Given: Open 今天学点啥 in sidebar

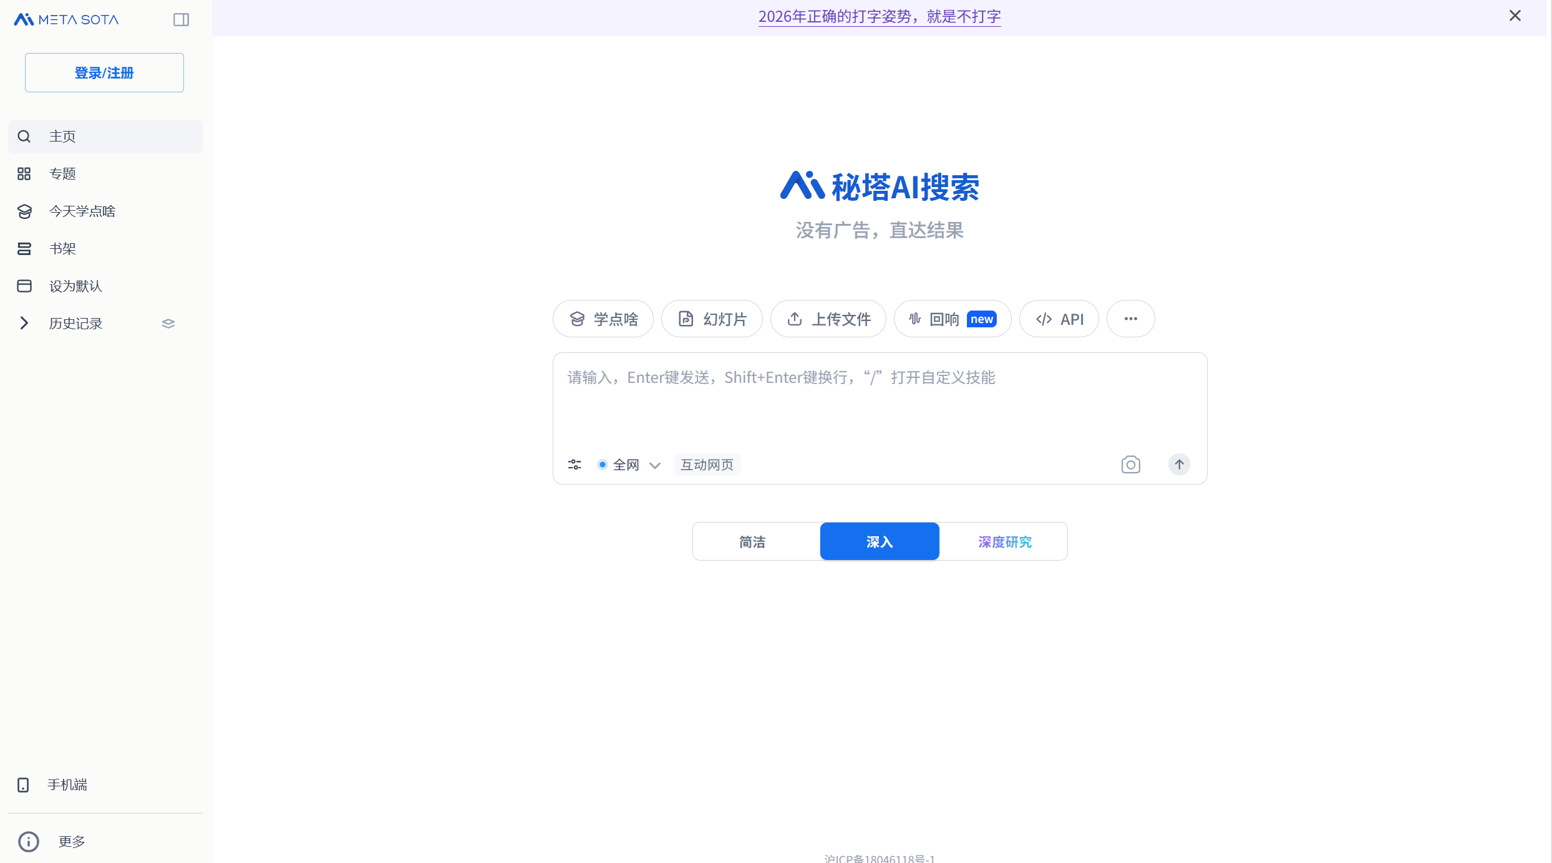Looking at the screenshot, I should pos(82,211).
